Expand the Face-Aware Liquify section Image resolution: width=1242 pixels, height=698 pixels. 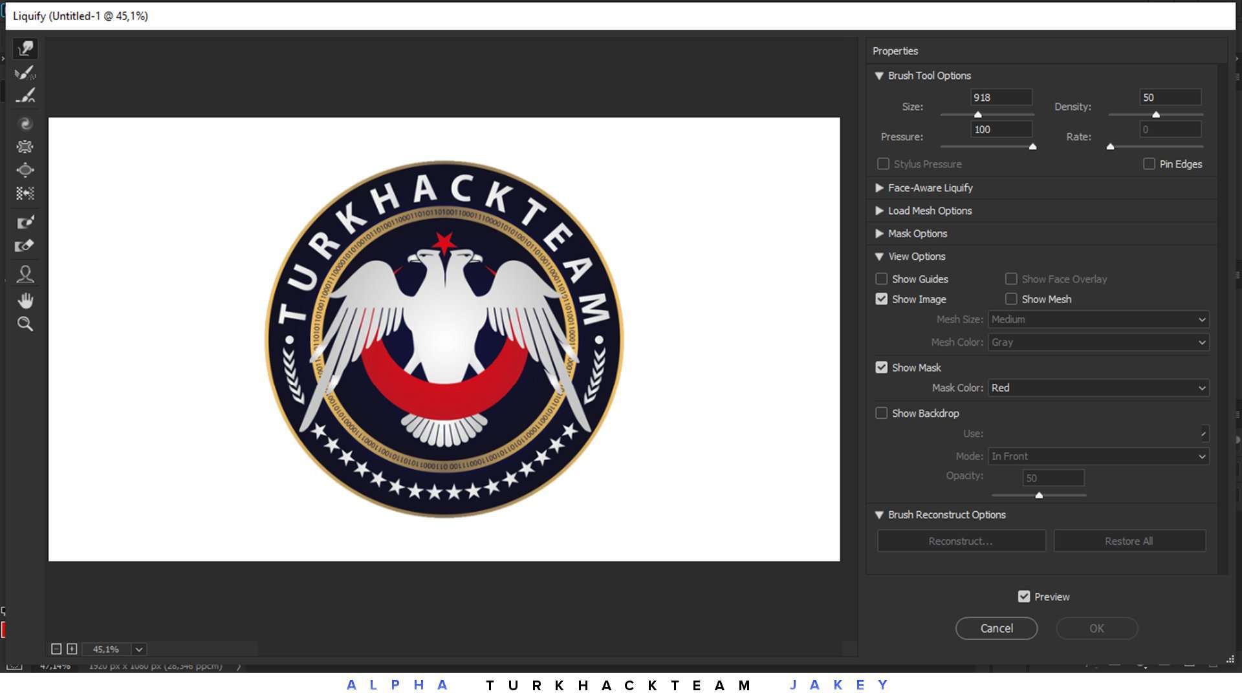[879, 188]
